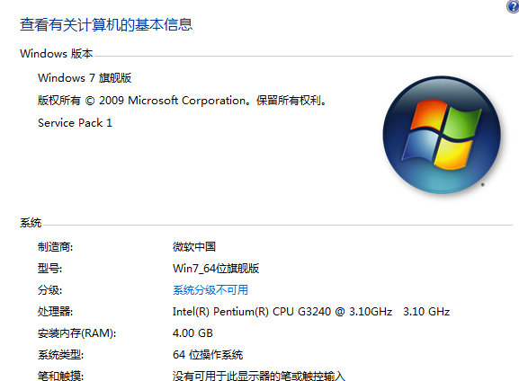Click the Microsoft Corporation copyright line
519x381 pixels.
coord(182,101)
